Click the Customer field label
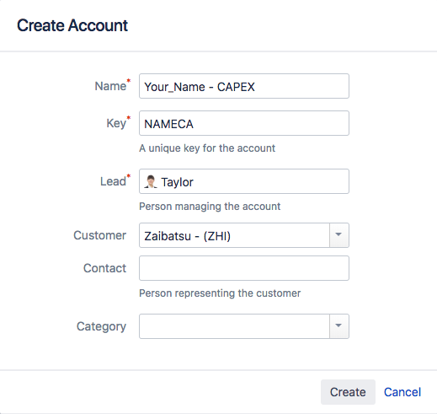The width and height of the screenshot is (437, 414). click(x=99, y=235)
